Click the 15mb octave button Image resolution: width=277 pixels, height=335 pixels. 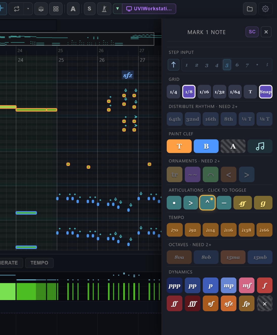260,257
